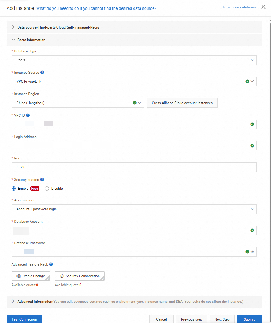Image resolution: width=271 pixels, height=323 pixels.
Task: Click the Test Connection button
Action: (24, 319)
